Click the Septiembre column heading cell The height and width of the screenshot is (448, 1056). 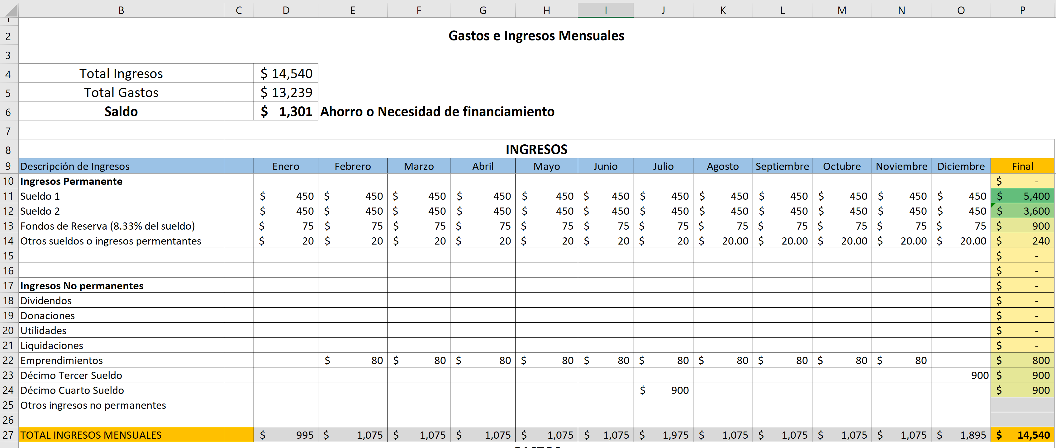point(782,166)
